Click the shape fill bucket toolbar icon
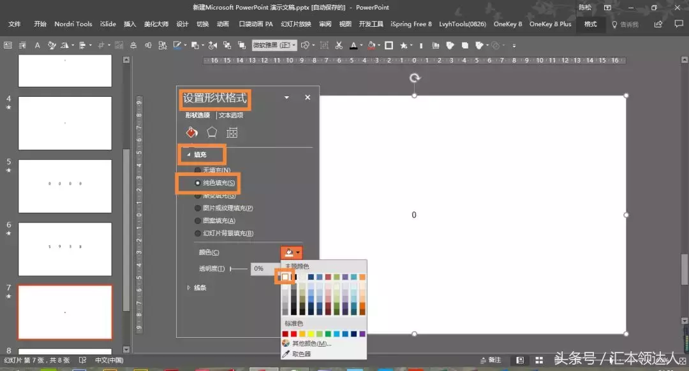Viewport: 689px width, 371px height. [x=372, y=45]
